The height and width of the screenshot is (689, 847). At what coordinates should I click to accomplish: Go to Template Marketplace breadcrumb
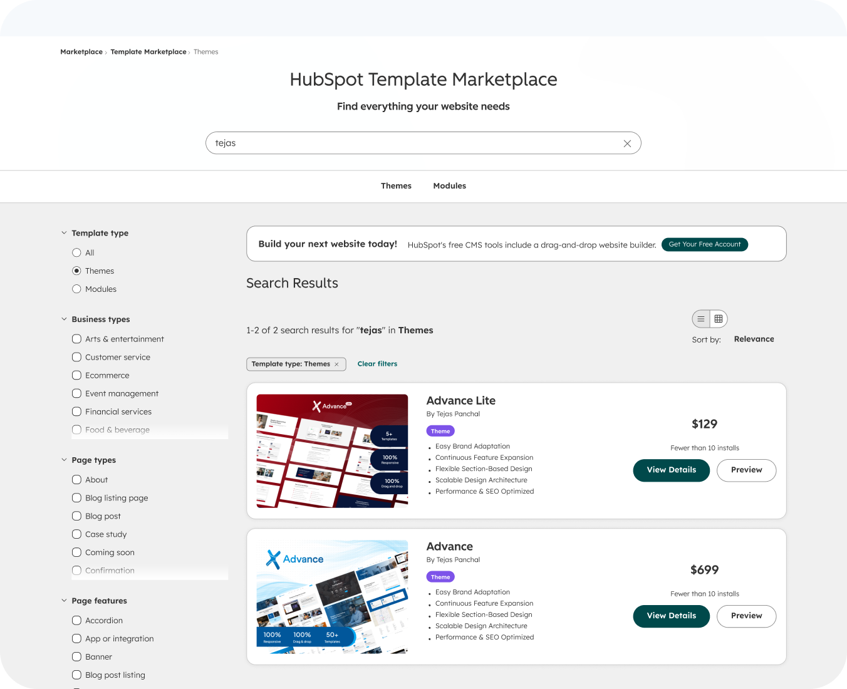click(x=148, y=52)
